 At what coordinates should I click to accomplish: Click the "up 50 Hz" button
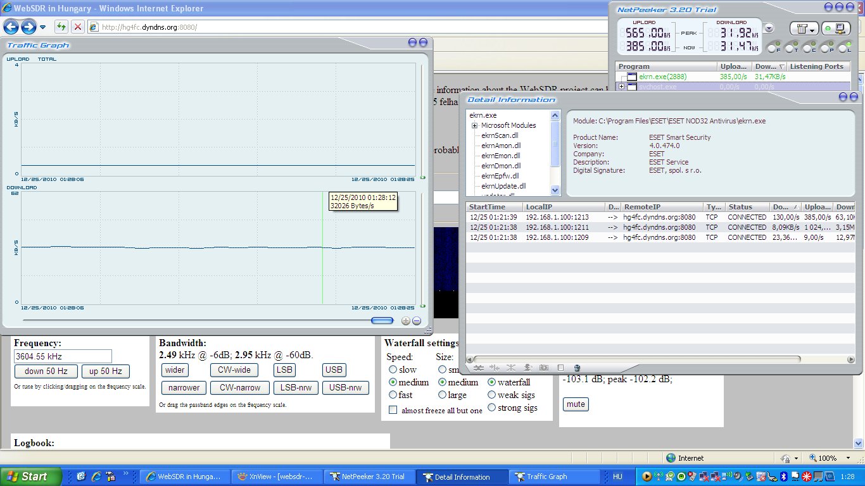pyautogui.click(x=105, y=371)
